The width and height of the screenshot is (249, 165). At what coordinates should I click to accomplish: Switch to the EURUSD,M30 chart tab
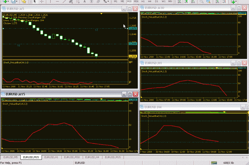click(x=72, y=157)
